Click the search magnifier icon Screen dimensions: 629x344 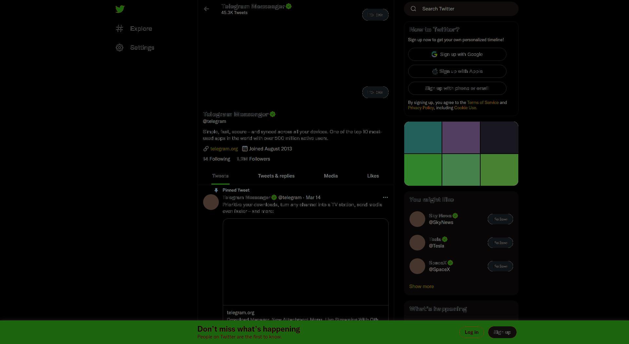413,9
